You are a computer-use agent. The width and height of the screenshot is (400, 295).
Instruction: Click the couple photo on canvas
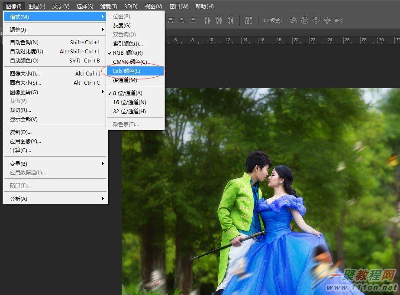pyautogui.click(x=261, y=192)
